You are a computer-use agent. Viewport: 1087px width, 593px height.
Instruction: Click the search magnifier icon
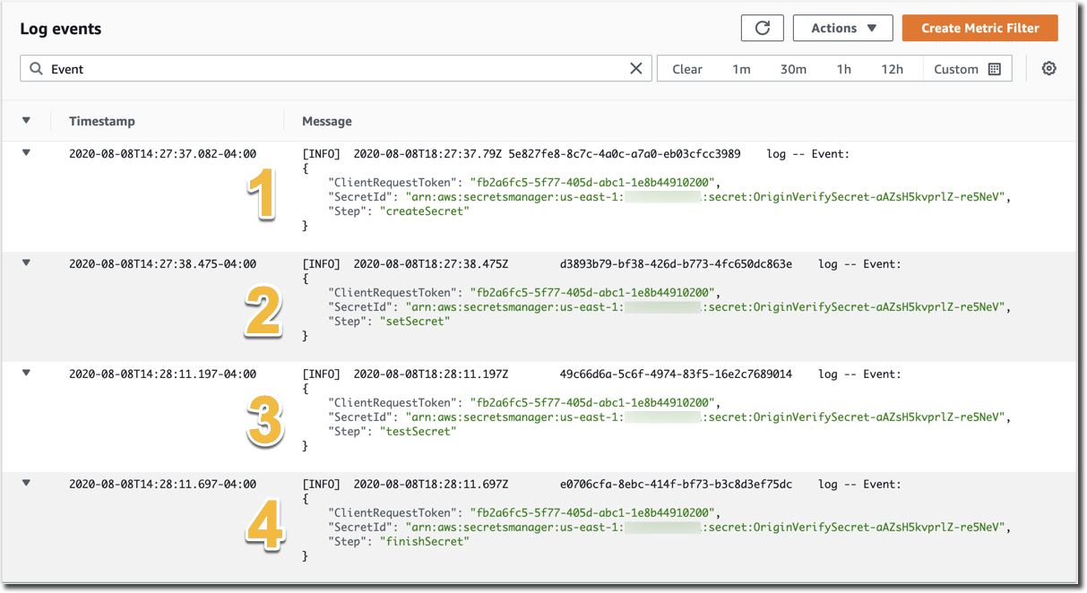pyautogui.click(x=36, y=68)
